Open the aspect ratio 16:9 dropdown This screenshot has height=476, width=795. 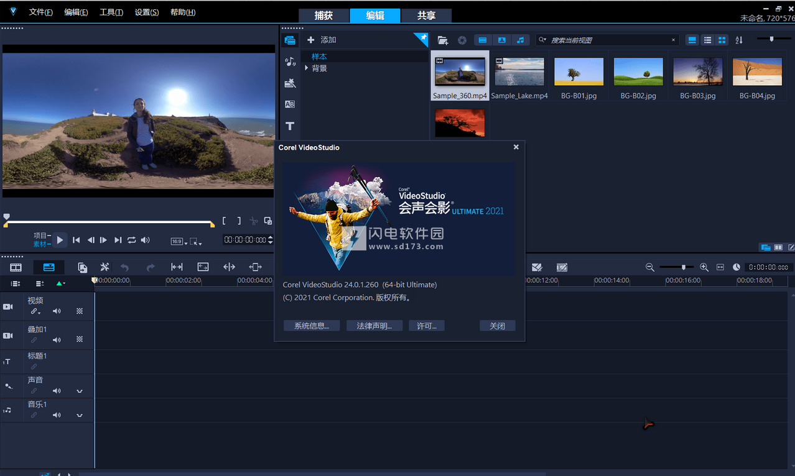(x=179, y=241)
